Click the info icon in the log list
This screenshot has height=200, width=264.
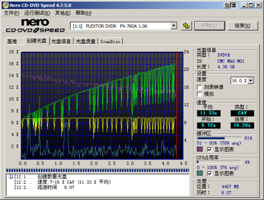click(x=11, y=176)
